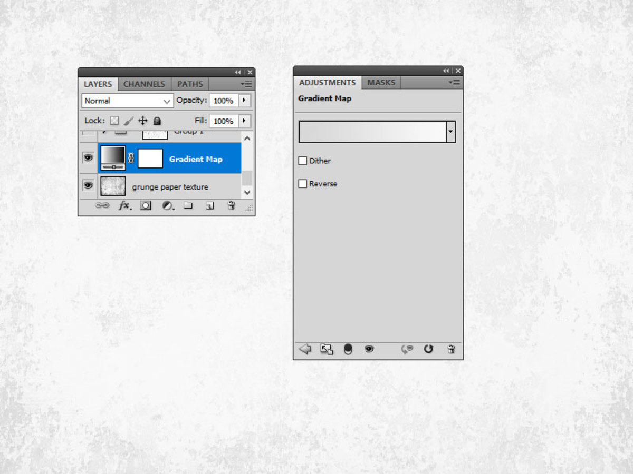The image size is (633, 474).
Task: Delete the selected layer with trash icon
Action: (x=231, y=205)
